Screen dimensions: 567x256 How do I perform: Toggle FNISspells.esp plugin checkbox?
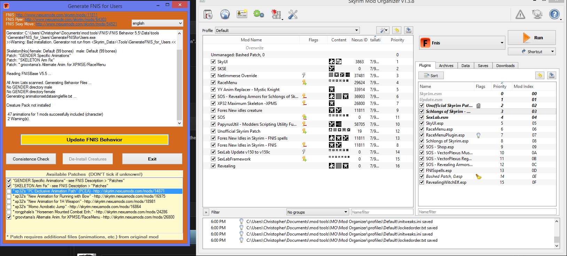[x=422, y=171]
